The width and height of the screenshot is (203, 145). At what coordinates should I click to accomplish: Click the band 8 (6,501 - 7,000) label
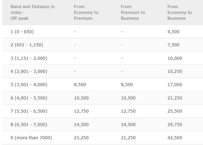tap(29, 125)
